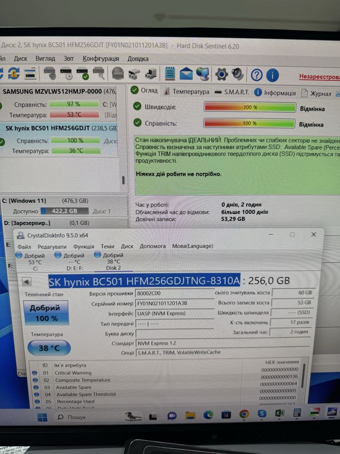Open the Редагувати menu in CrystalDiskInfo

tap(52, 247)
